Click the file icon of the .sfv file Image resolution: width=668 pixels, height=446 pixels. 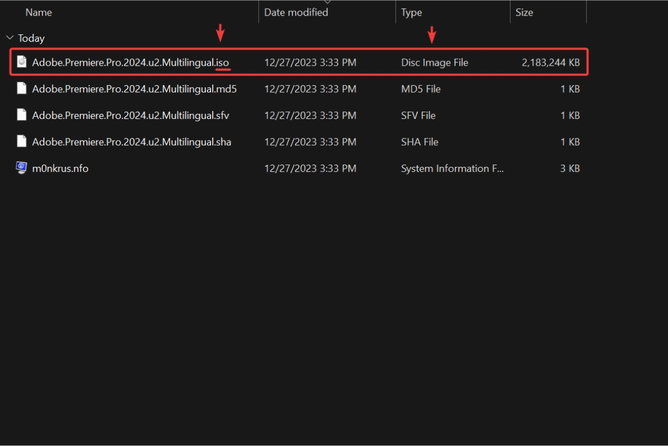tap(22, 115)
